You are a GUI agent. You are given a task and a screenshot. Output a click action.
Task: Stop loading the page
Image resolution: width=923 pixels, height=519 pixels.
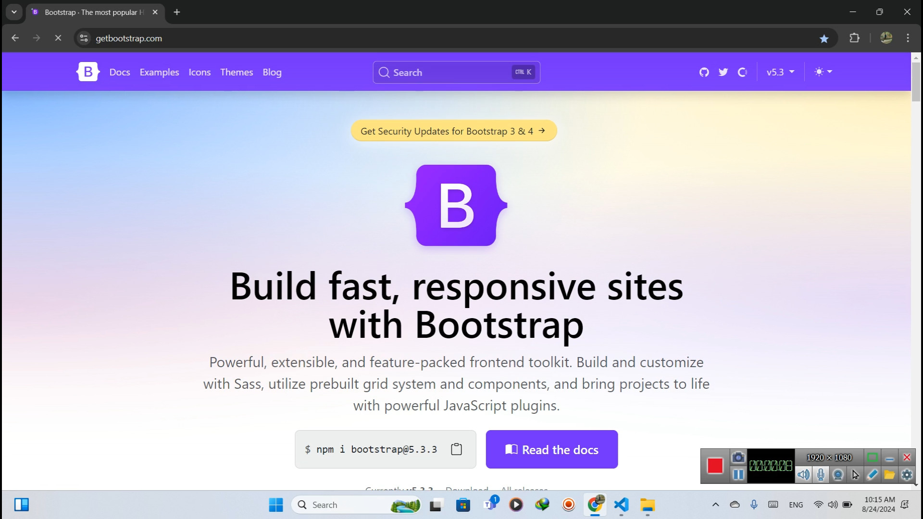[58, 38]
